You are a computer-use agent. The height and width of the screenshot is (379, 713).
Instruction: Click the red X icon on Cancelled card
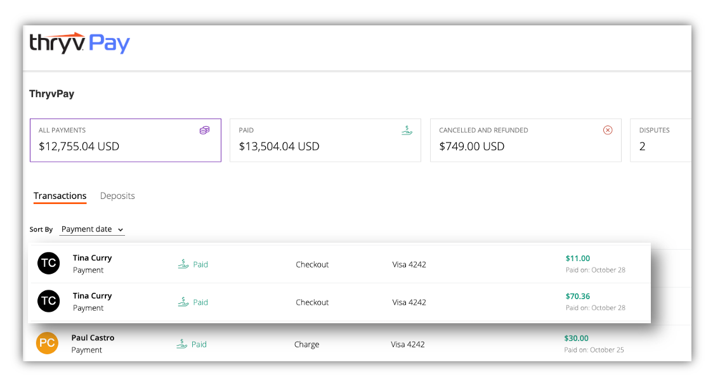pos(608,131)
